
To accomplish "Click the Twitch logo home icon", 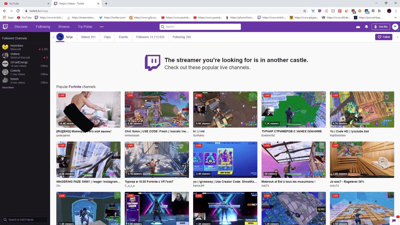I will [x=5, y=27].
